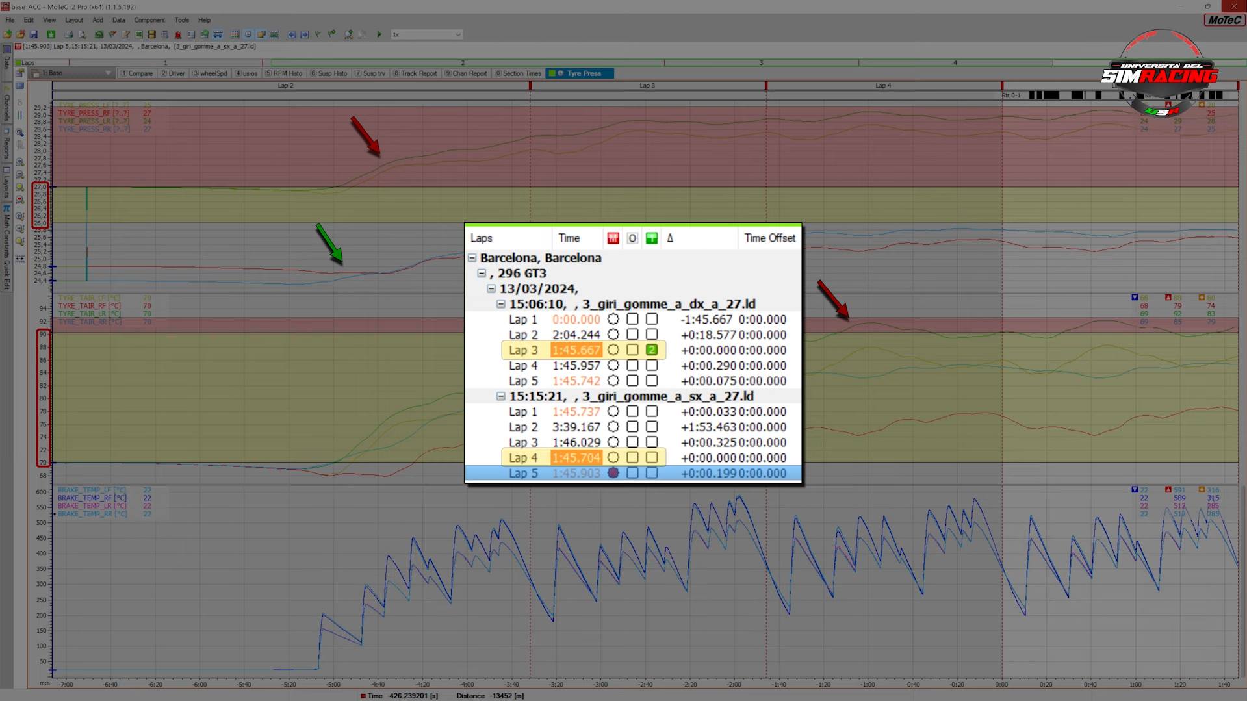Click the overlay 'O' column header icon
This screenshot has height=701, width=1247.
(632, 238)
